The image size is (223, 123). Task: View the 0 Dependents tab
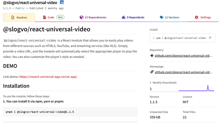(x=133, y=17)
